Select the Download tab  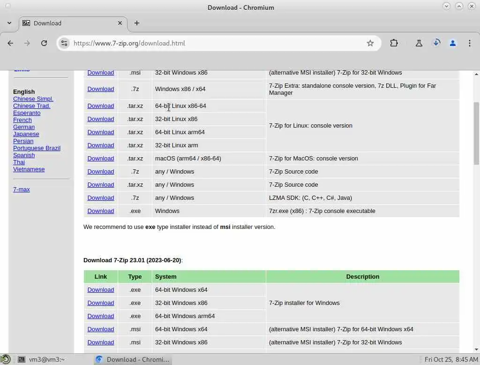point(73,23)
